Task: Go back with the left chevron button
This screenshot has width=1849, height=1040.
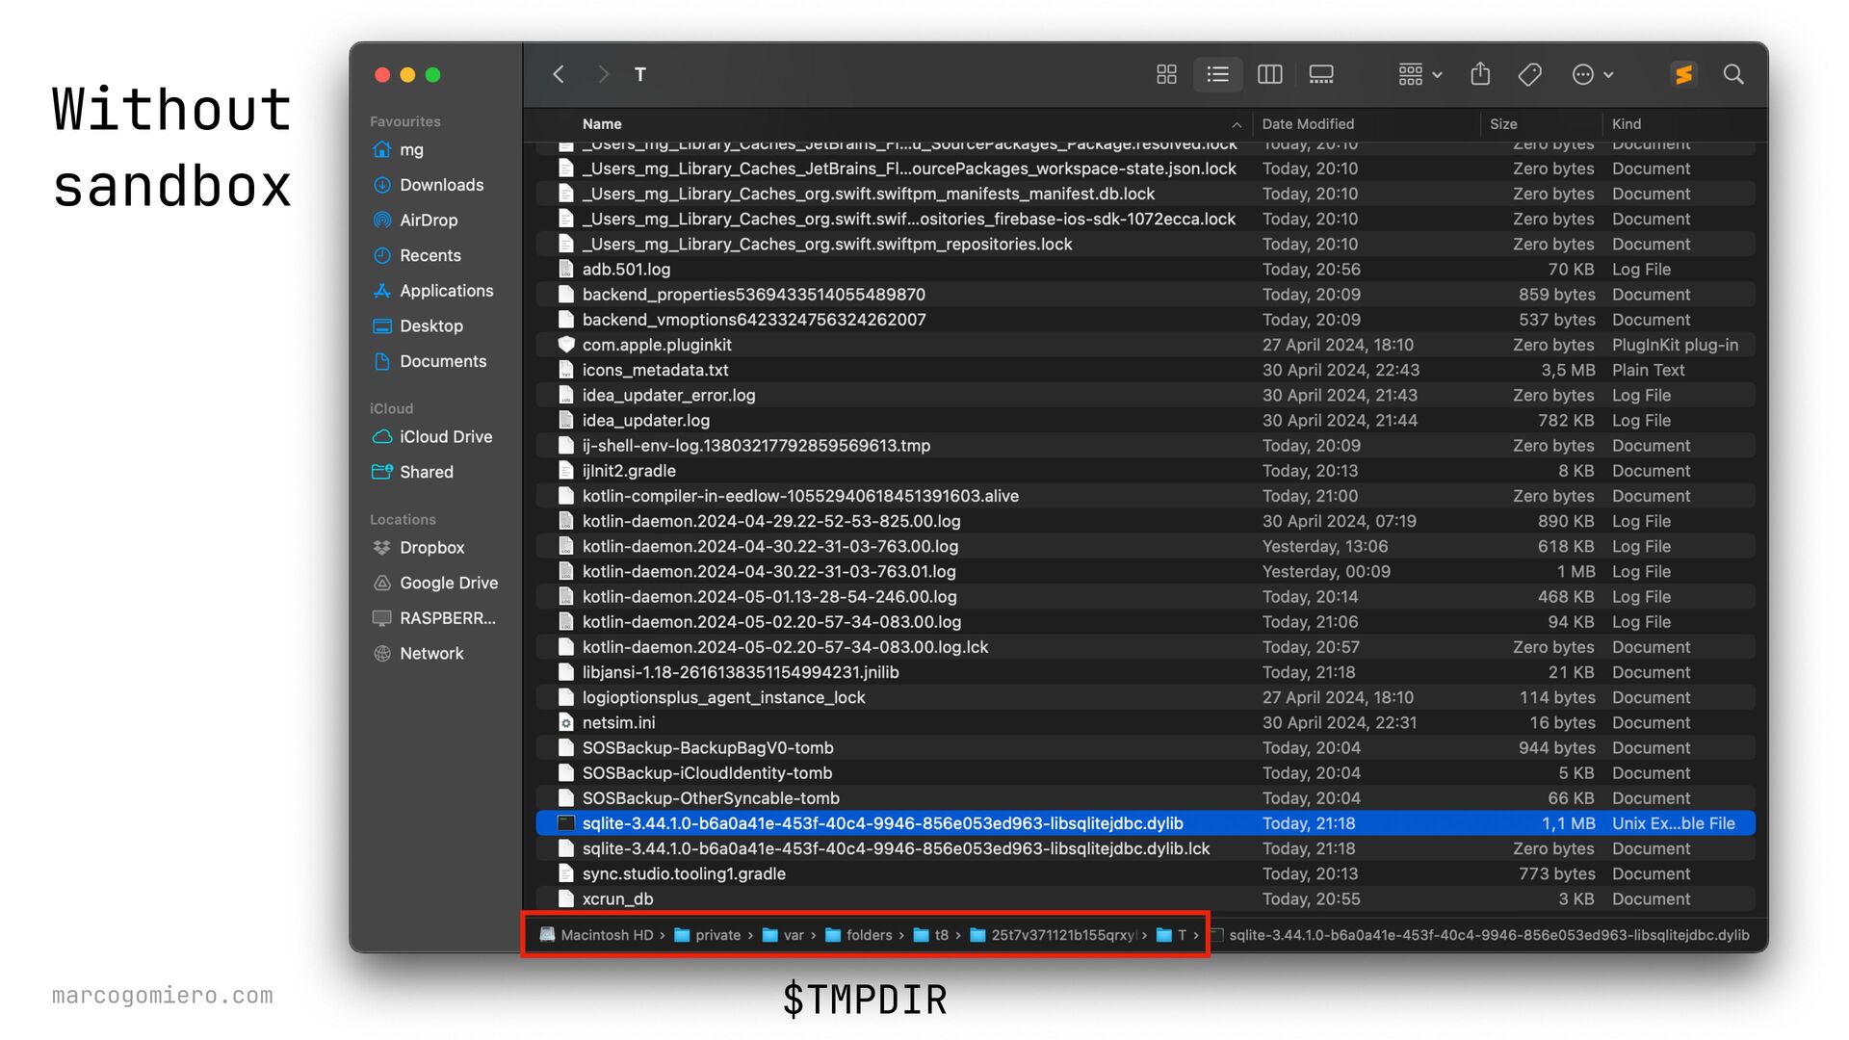Action: pyautogui.click(x=559, y=74)
